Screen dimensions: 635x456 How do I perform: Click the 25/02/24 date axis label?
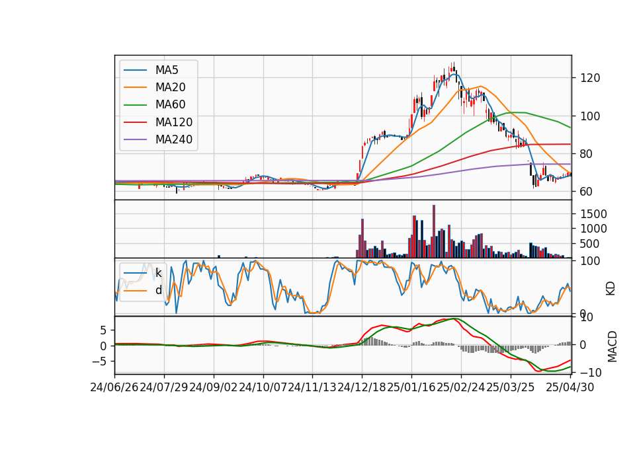pos(461,387)
